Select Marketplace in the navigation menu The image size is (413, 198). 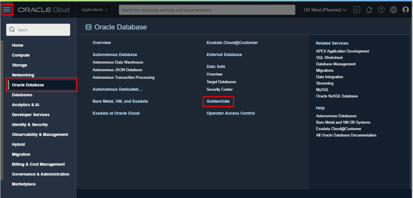[24, 184]
